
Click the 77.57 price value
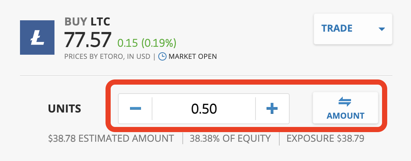[88, 40]
